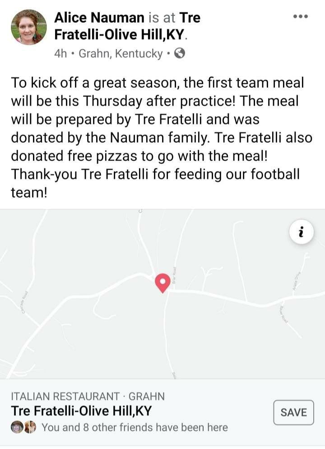
Task: Open the tagged Tre Fratelli-Olive Hill,KY link in header
Action: tap(120, 34)
